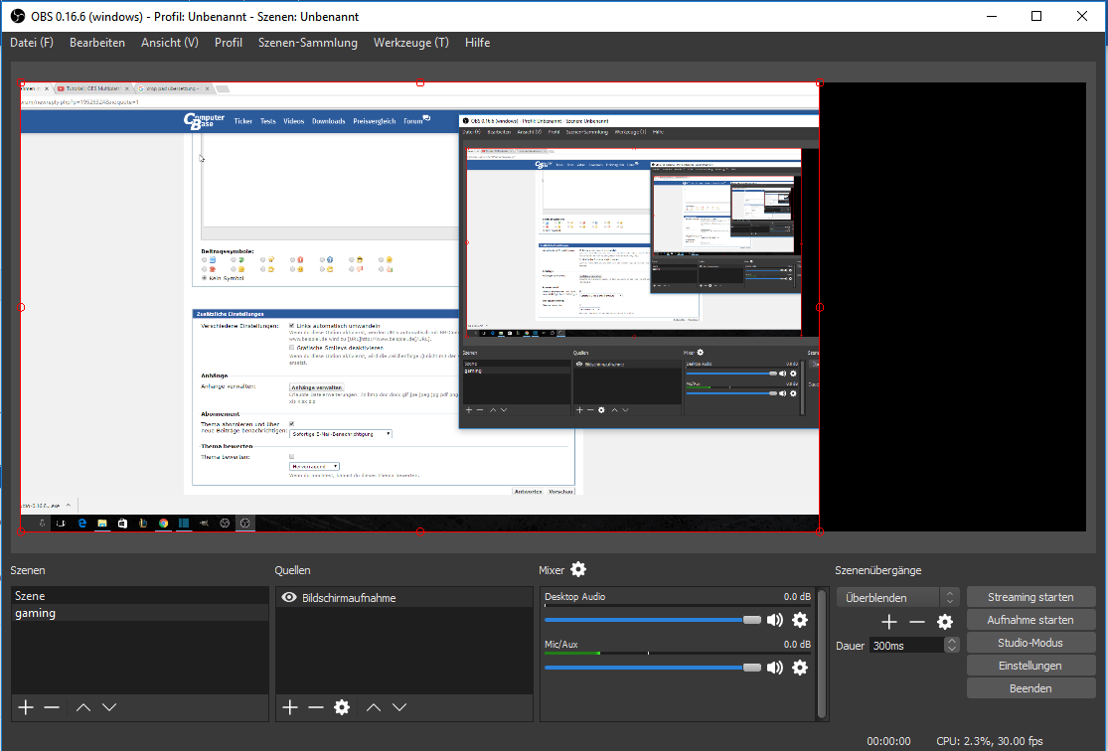Increase Dauer value with up arrow

click(952, 641)
